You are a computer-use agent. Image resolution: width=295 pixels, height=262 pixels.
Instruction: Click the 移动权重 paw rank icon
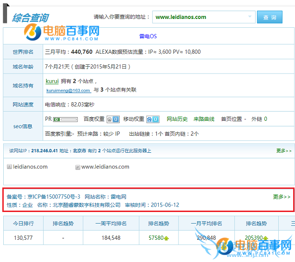click(x=153, y=119)
